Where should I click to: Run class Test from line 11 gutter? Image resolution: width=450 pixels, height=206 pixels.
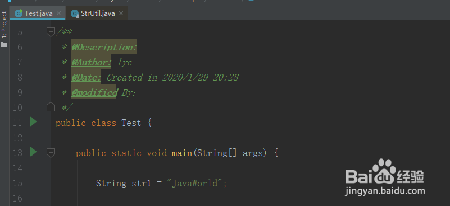(34, 122)
